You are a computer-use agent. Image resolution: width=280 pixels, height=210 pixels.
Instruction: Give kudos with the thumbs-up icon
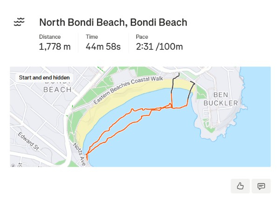click(240, 186)
